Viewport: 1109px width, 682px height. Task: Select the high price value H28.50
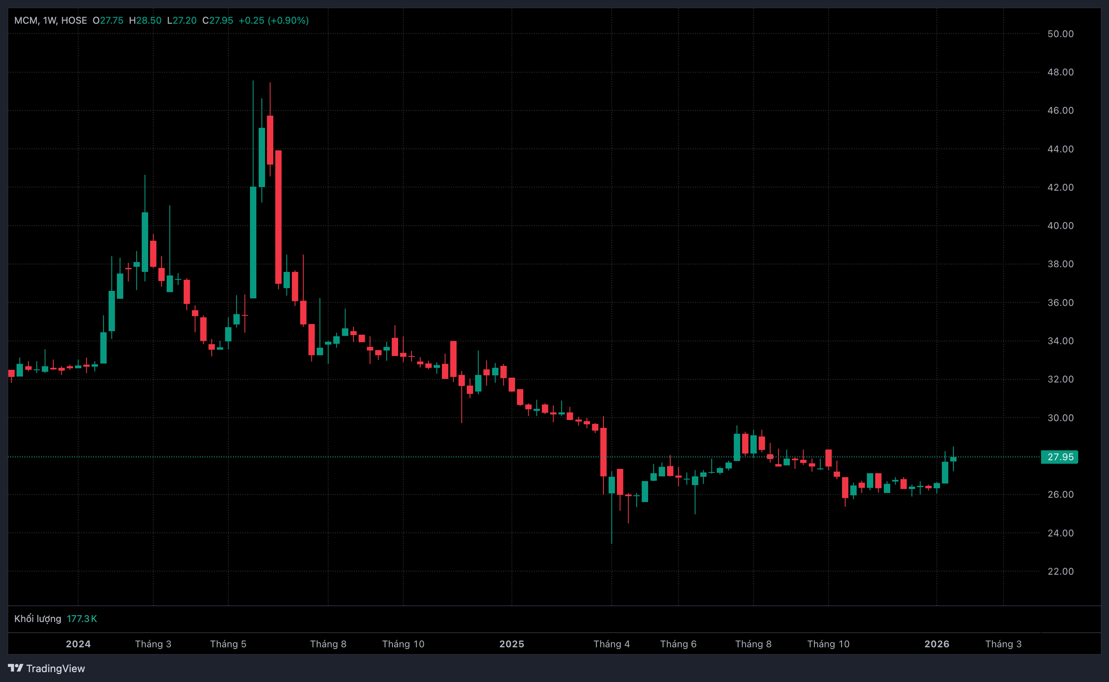point(145,20)
